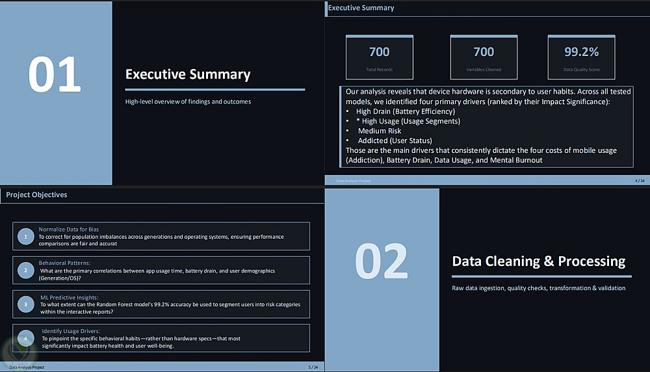The width and height of the screenshot is (650, 372).
Task: Click the "Variables Cleaned" caption
Action: (x=484, y=70)
